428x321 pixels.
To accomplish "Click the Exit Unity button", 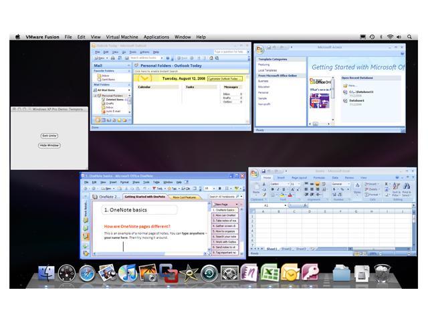I will click(49, 136).
